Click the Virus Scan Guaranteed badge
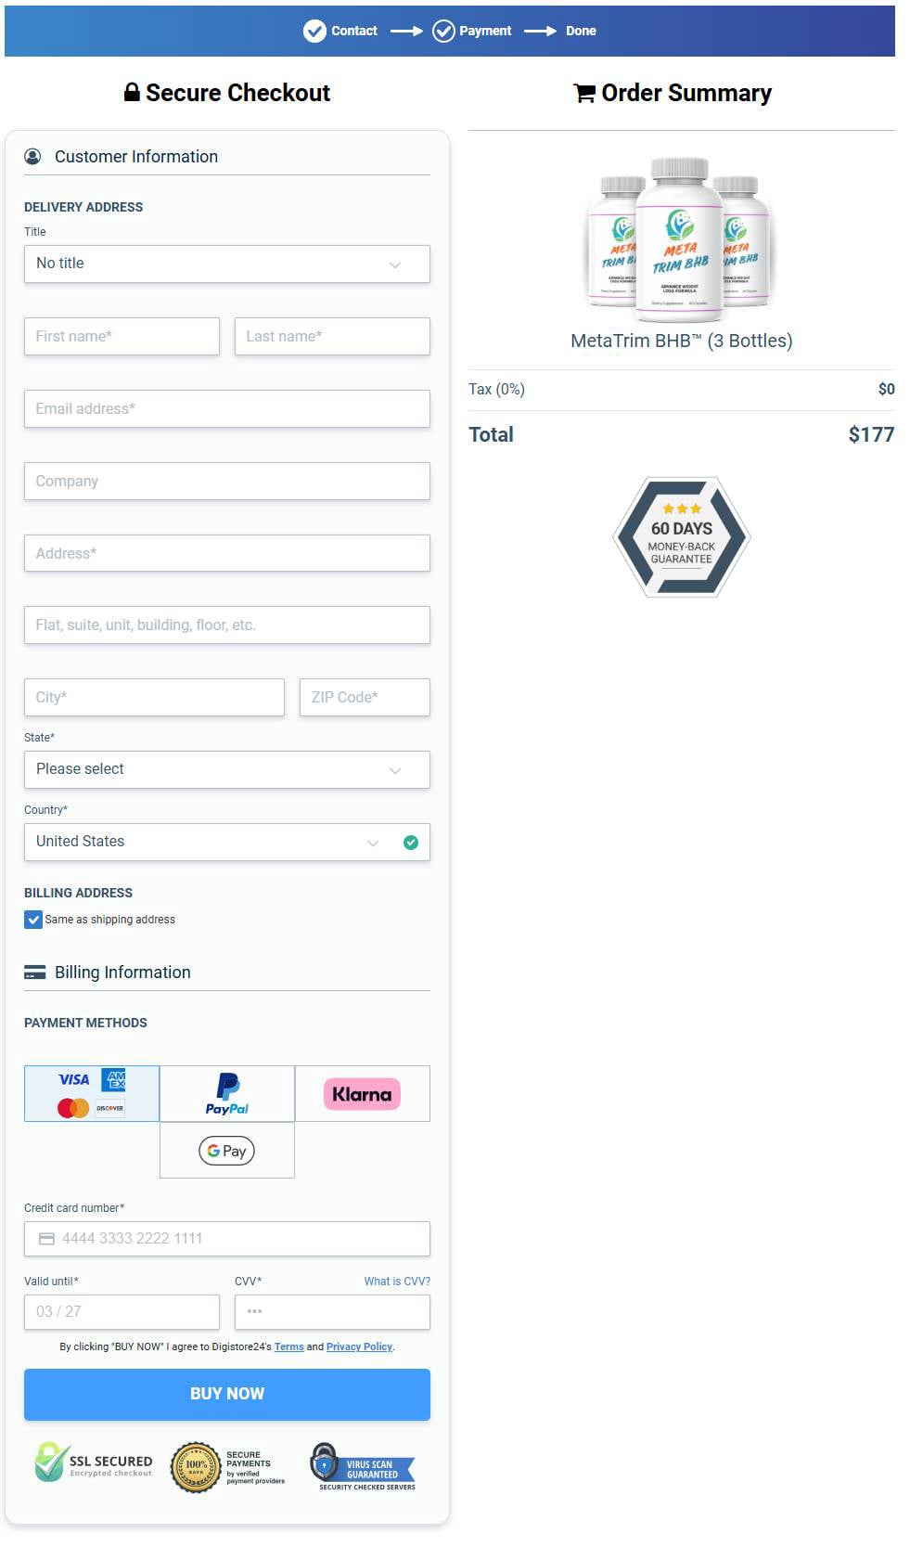The image size is (910, 1559). tap(363, 1466)
